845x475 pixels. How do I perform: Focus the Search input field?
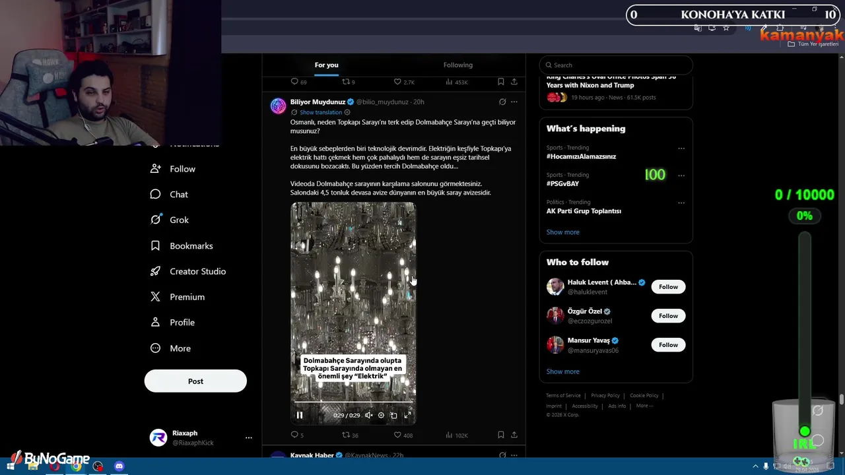click(616, 65)
